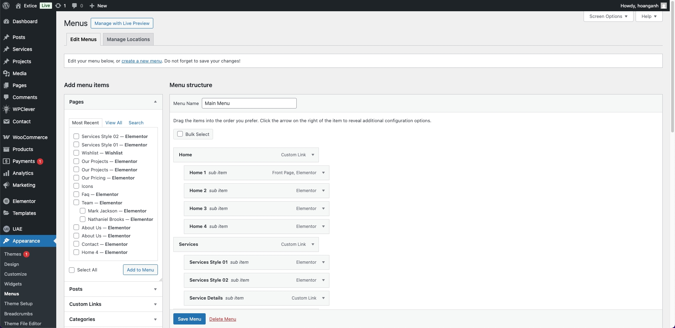Expand the Custom Links panel

[x=155, y=304]
